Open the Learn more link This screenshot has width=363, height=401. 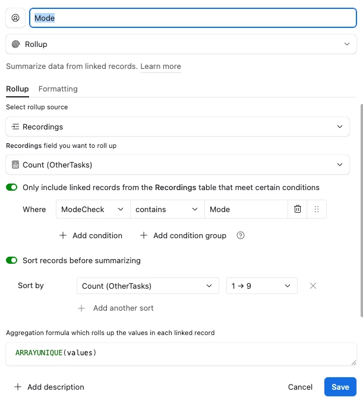point(160,67)
